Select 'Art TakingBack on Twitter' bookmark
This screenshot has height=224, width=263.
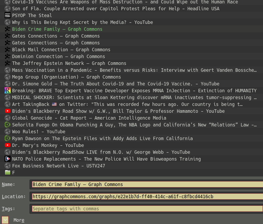pyautogui.click(x=131, y=104)
